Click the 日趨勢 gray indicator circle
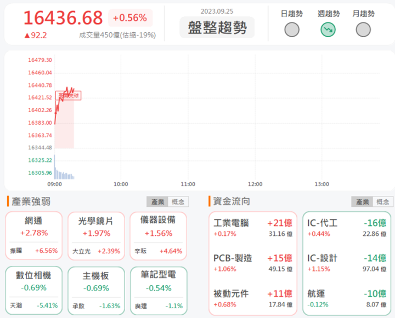 pos(292,30)
